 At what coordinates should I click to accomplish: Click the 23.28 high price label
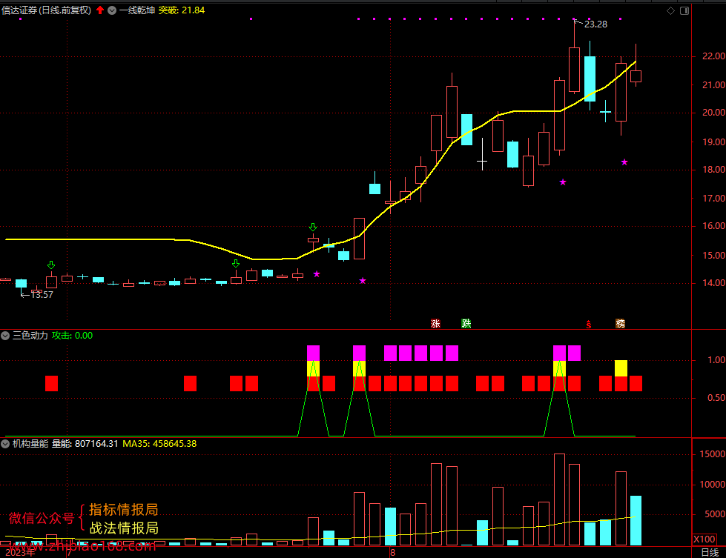point(595,24)
